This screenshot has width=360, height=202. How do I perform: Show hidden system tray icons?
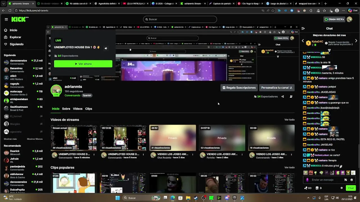tap(308, 198)
